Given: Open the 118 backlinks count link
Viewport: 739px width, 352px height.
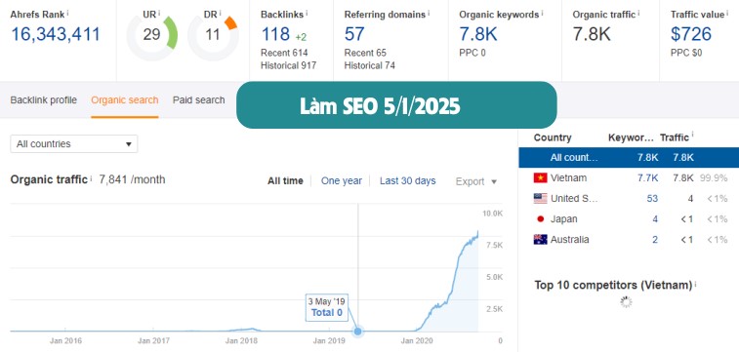Looking at the screenshot, I should [275, 34].
